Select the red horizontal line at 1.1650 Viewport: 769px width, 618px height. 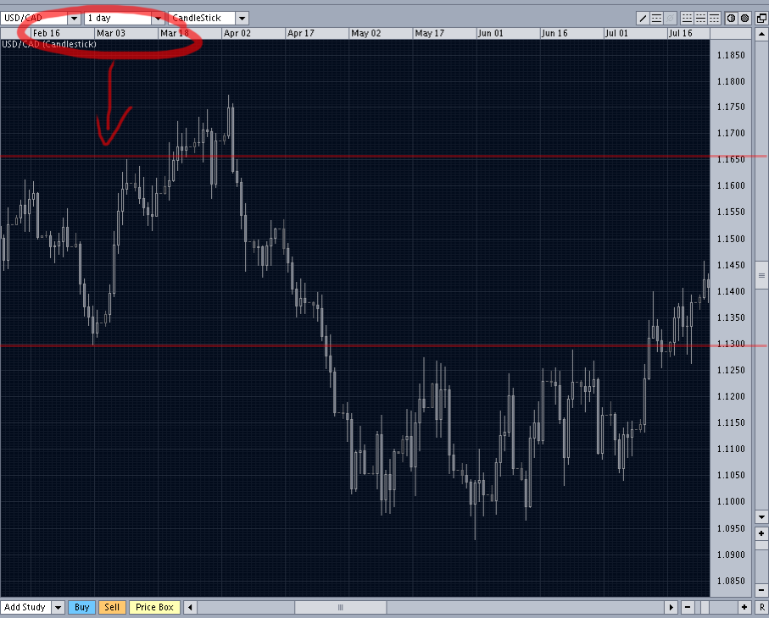(x=382, y=157)
